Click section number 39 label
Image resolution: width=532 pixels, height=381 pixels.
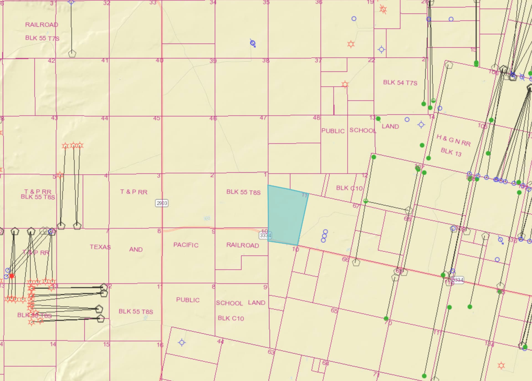213,61
